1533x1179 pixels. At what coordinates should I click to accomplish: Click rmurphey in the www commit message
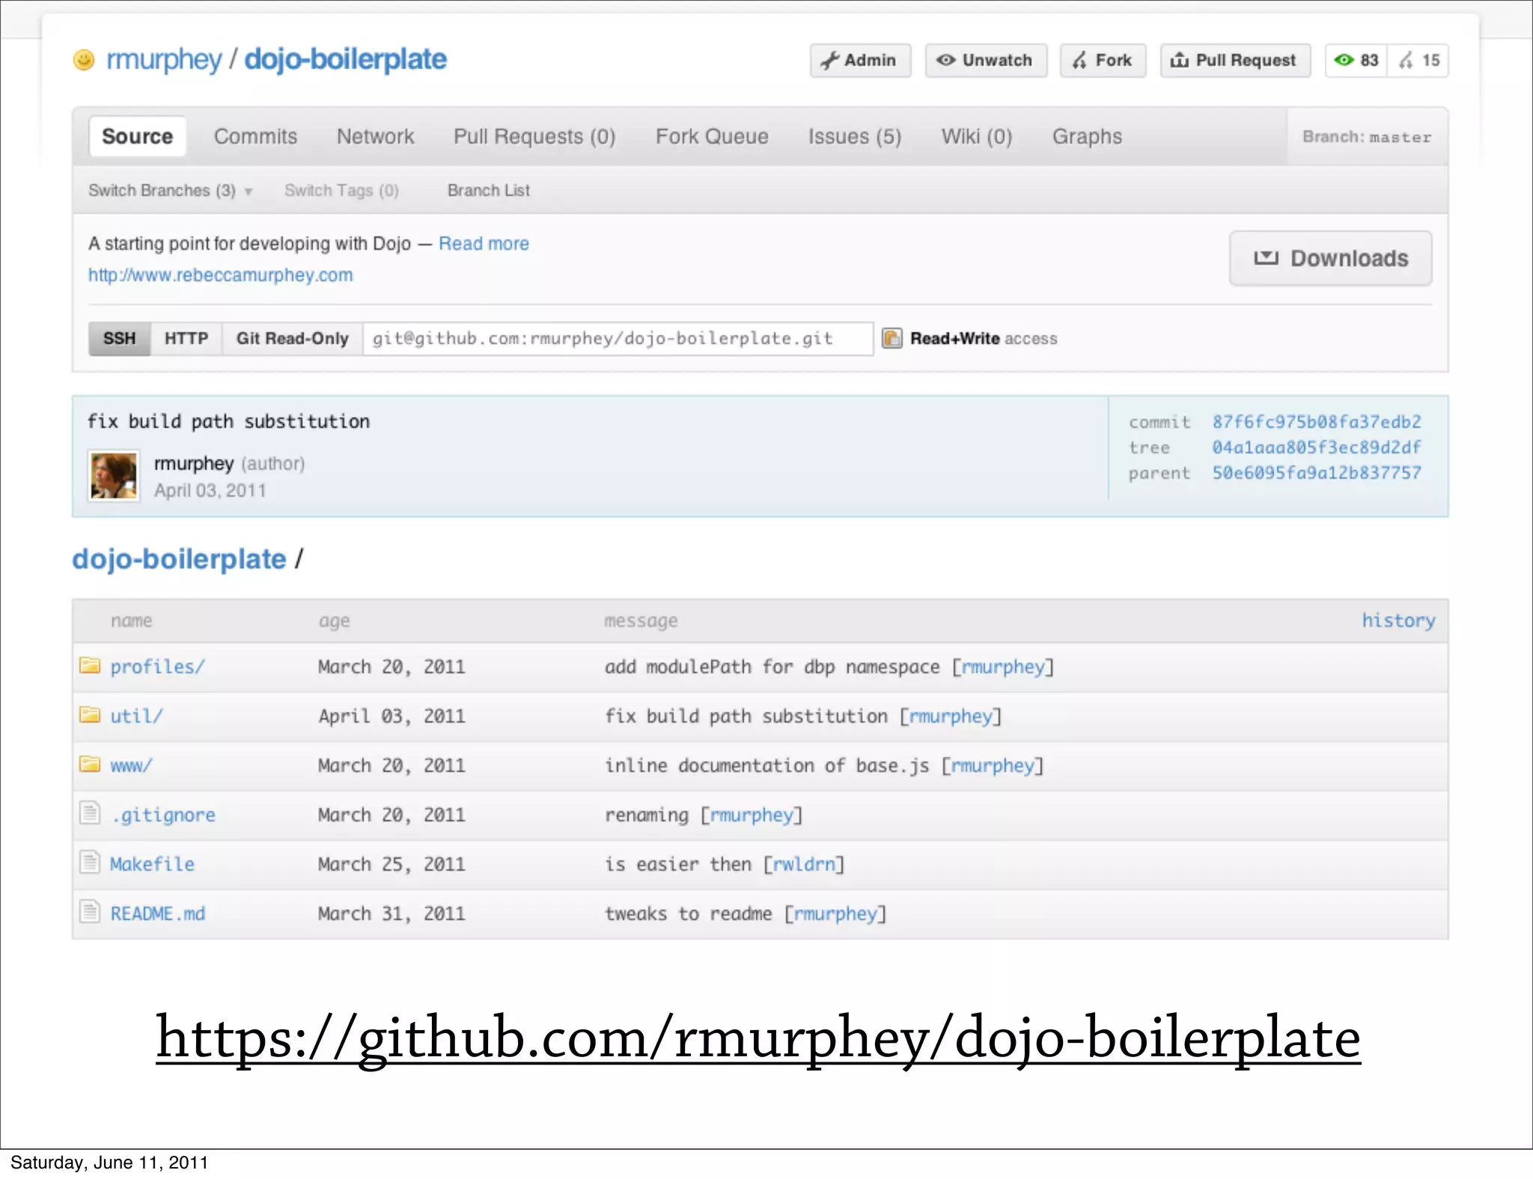pyautogui.click(x=993, y=766)
